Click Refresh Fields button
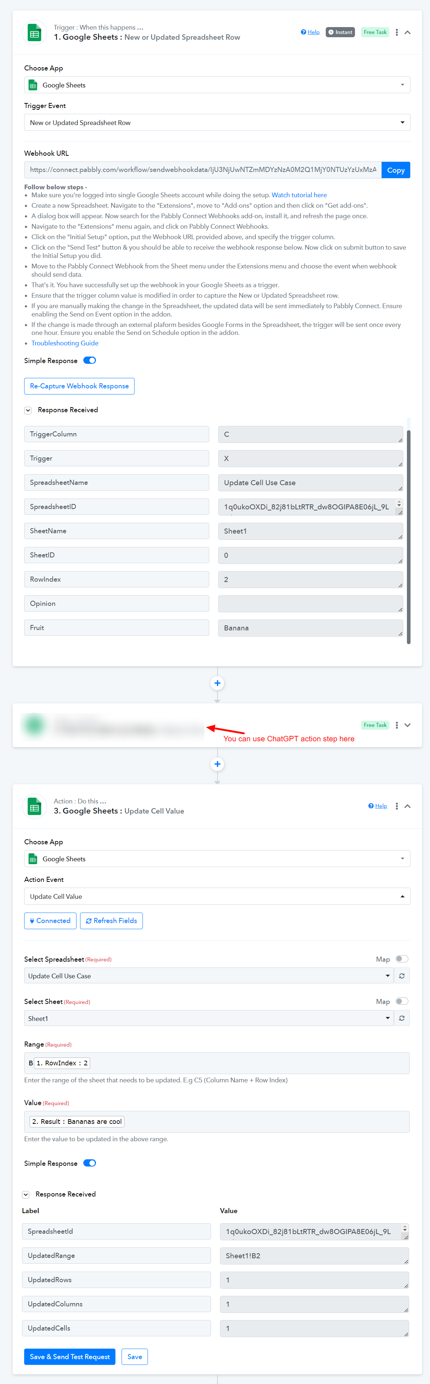Screen dimensions: 430x1384 pyautogui.click(x=111, y=920)
